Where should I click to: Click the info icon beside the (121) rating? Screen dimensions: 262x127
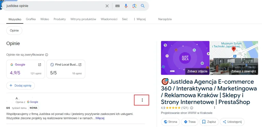(x=192, y=108)
